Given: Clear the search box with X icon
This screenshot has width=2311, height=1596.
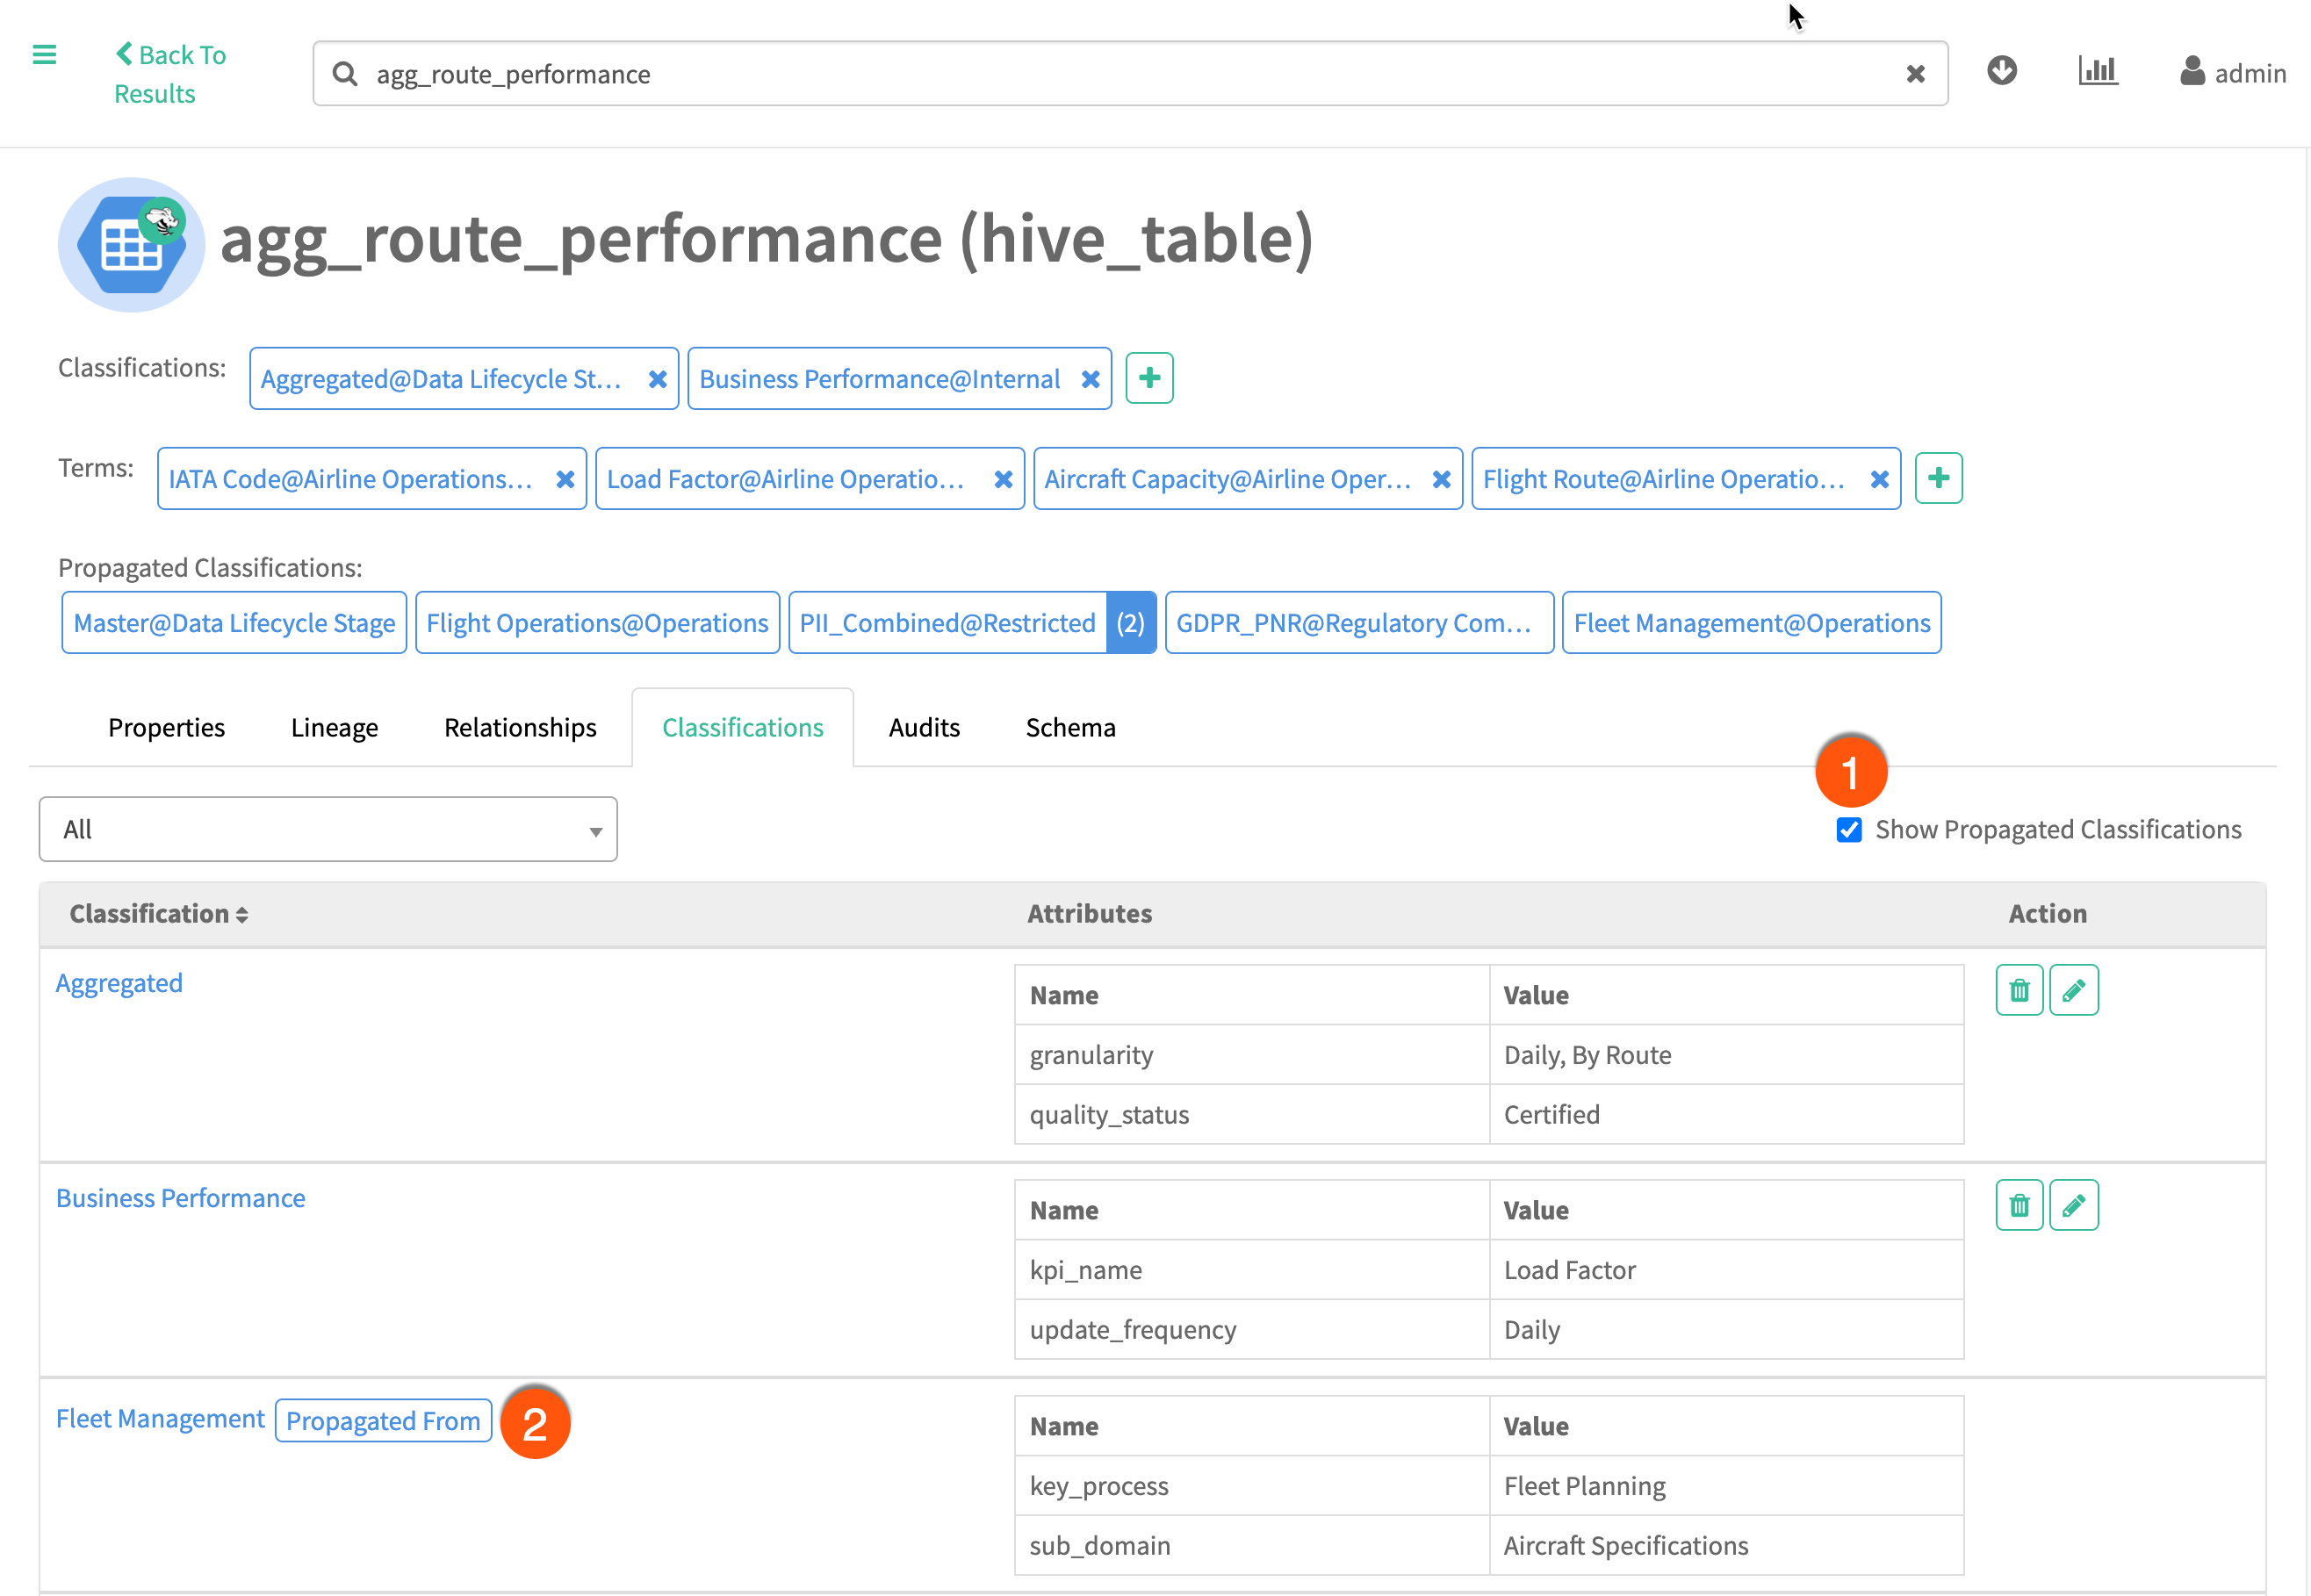Looking at the screenshot, I should 1915,74.
